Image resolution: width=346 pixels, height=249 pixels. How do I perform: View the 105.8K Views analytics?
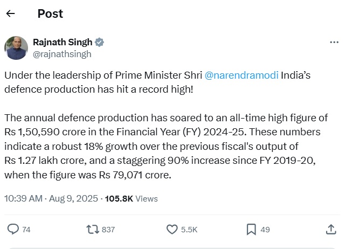tap(132, 199)
